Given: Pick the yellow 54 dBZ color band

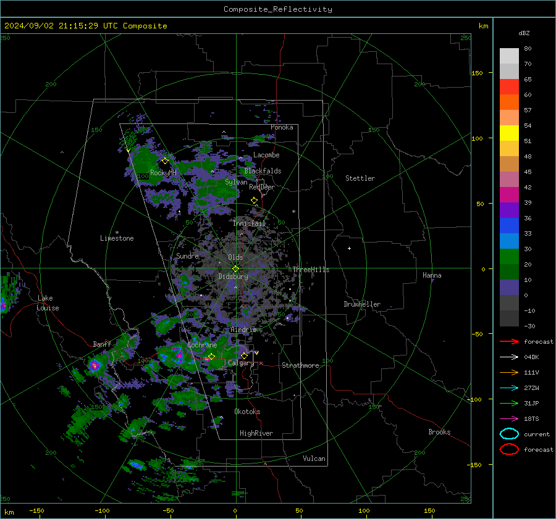Looking at the screenshot, I should click(509, 133).
